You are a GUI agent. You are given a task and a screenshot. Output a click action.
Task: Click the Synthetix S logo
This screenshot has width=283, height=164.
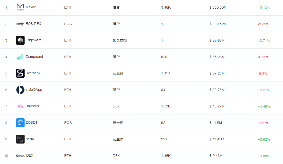coord(20,73)
